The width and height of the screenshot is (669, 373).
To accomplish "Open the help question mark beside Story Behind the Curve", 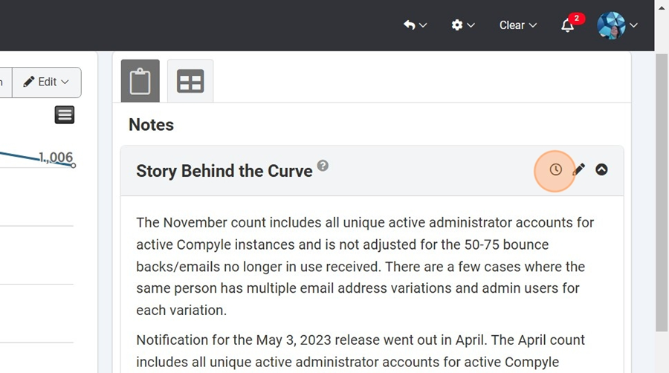I will (x=323, y=166).
